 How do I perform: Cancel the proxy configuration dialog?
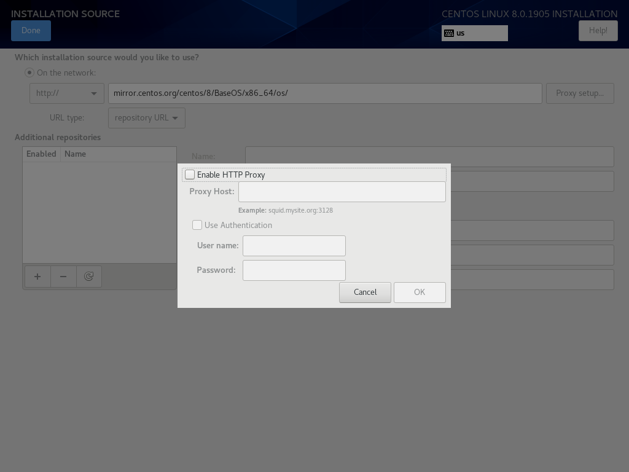pos(365,292)
